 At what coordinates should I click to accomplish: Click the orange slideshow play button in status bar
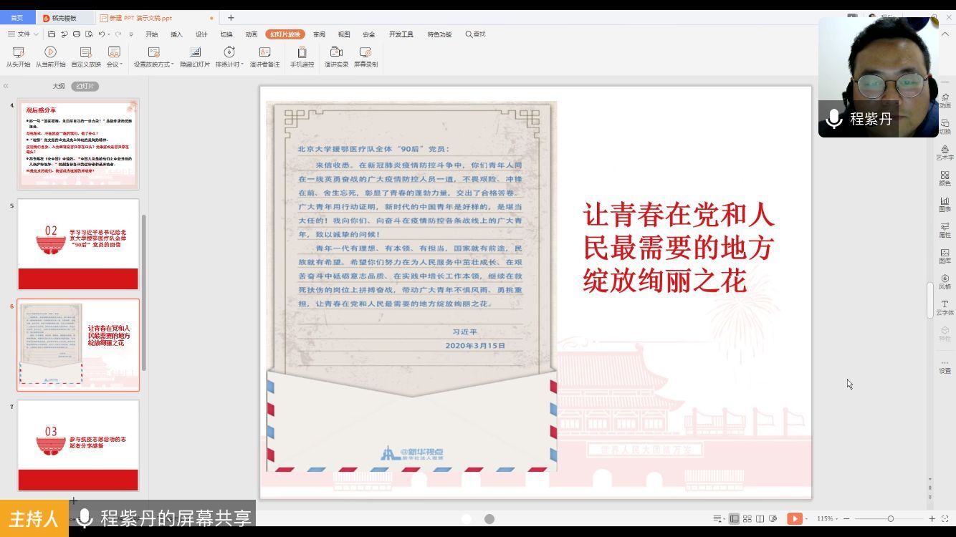coord(794,518)
